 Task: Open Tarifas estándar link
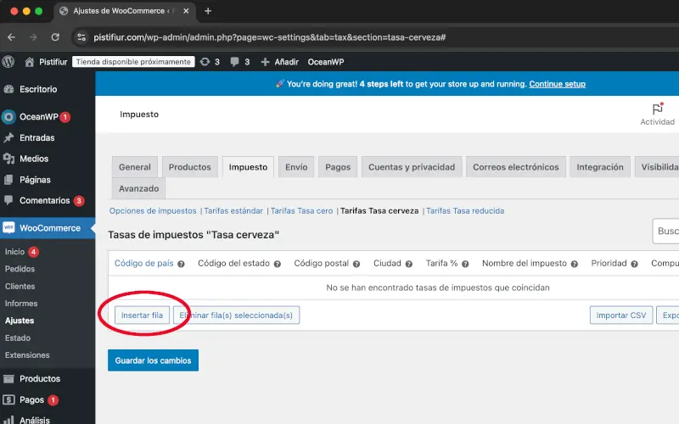[233, 210]
